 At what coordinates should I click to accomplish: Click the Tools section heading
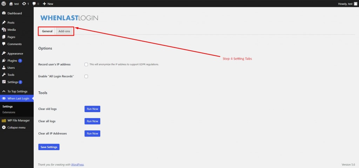click(x=43, y=93)
